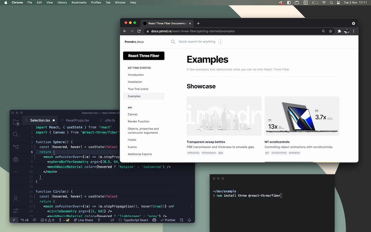Image resolution: width=371 pixels, height=232 pixels.
Task: Click the Pmndrs.docs logo
Action: (x=134, y=42)
